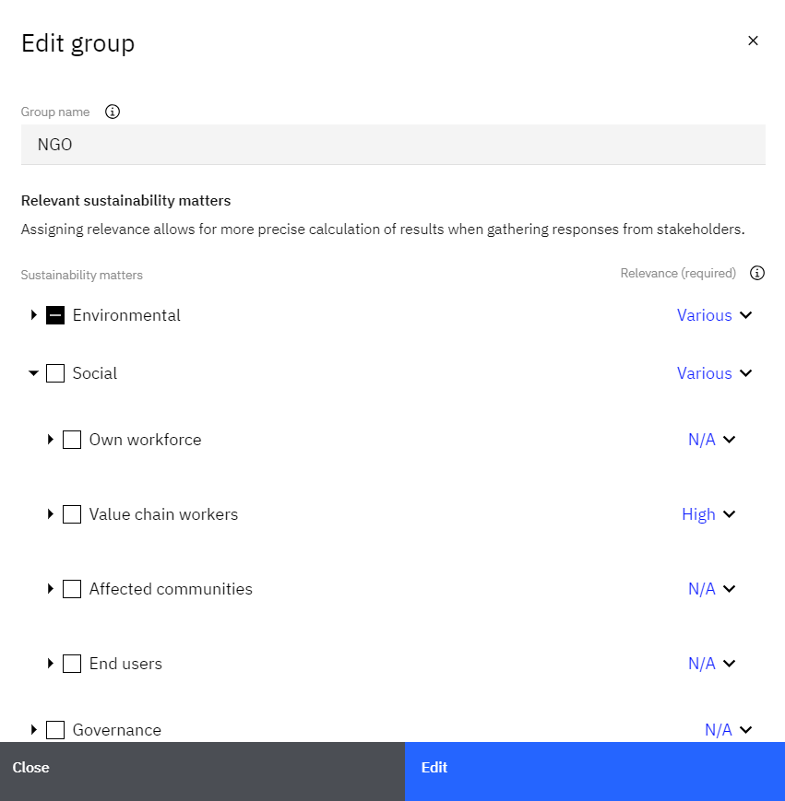Open Own workforce relevance dropdown
Image resolution: width=785 pixels, height=801 pixels.
pos(712,440)
